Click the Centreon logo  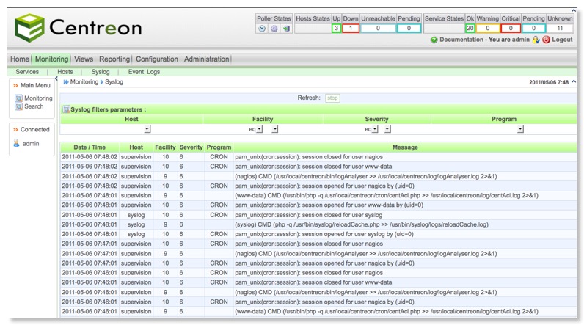point(78,28)
